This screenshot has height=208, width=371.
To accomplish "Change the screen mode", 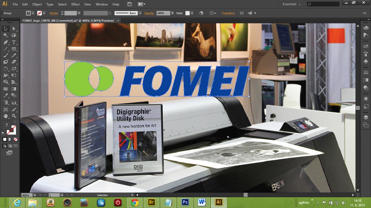I will click(9, 153).
